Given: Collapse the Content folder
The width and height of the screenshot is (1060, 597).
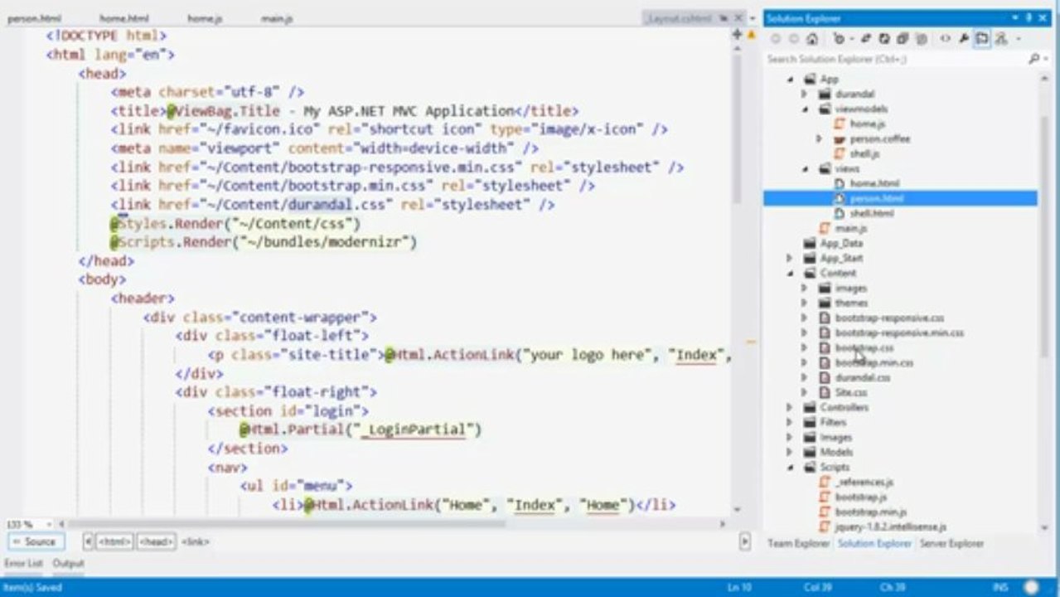Looking at the screenshot, I should click(x=790, y=274).
